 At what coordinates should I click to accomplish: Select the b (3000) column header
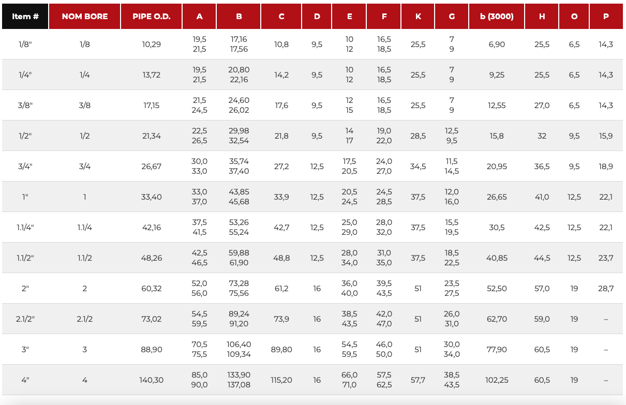[497, 16]
